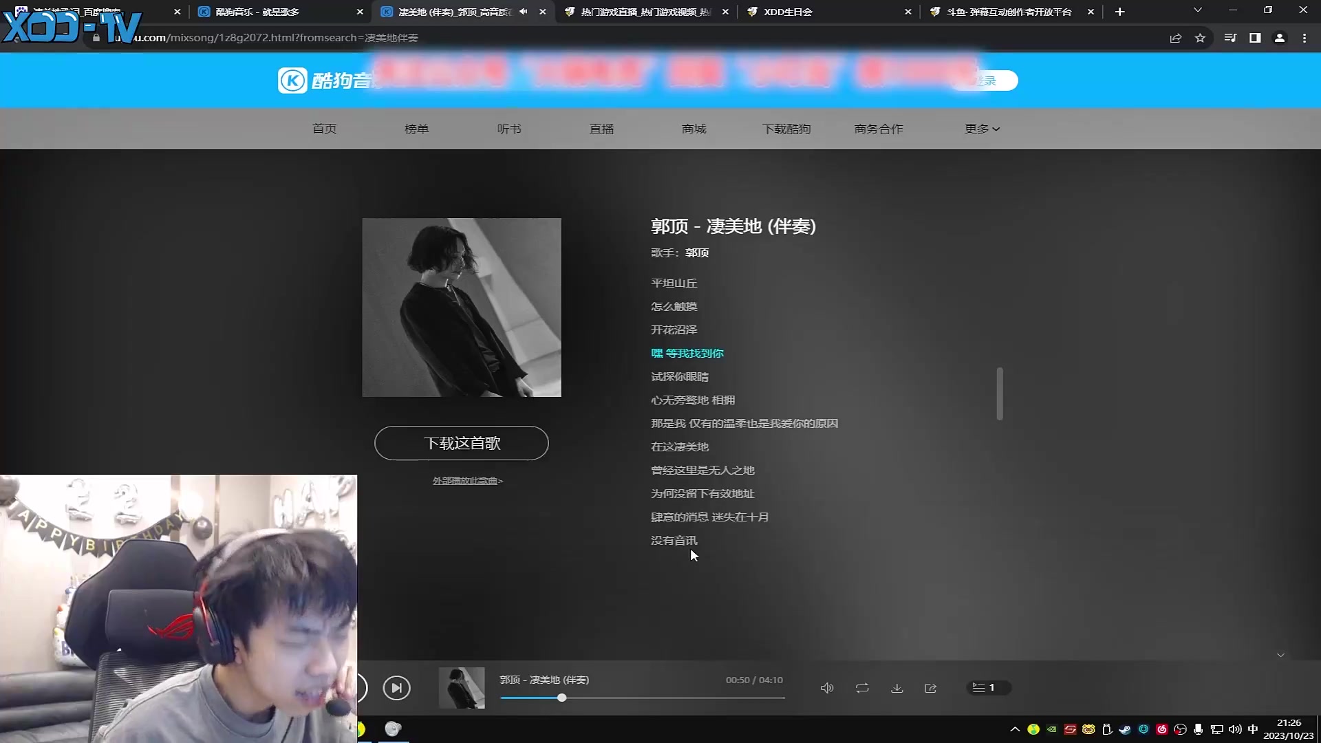
Task: Click the OBS tray icon
Action: tap(1180, 729)
